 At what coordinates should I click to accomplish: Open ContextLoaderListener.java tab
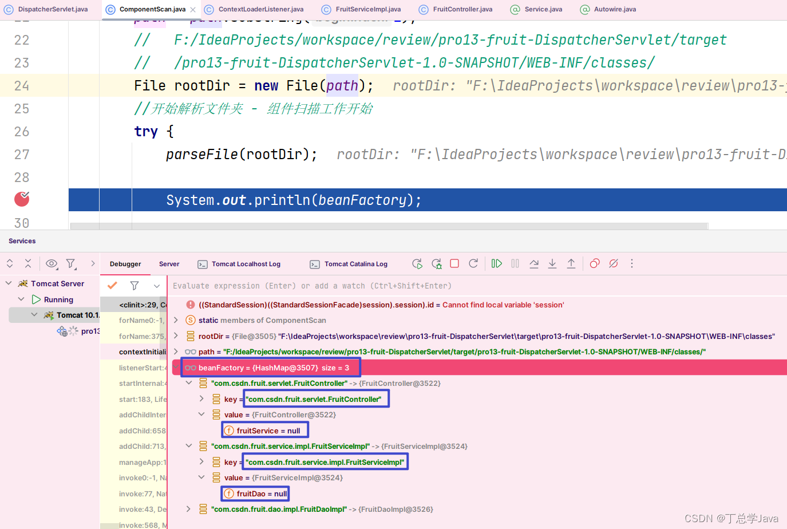pyautogui.click(x=254, y=9)
